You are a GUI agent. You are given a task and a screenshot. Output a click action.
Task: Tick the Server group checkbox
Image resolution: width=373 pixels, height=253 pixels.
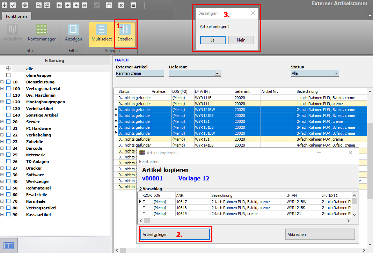(8, 122)
